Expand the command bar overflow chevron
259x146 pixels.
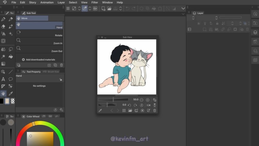pos(183,8)
